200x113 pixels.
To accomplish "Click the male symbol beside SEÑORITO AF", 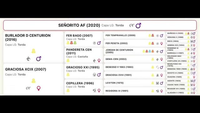I will [x=138, y=26].
